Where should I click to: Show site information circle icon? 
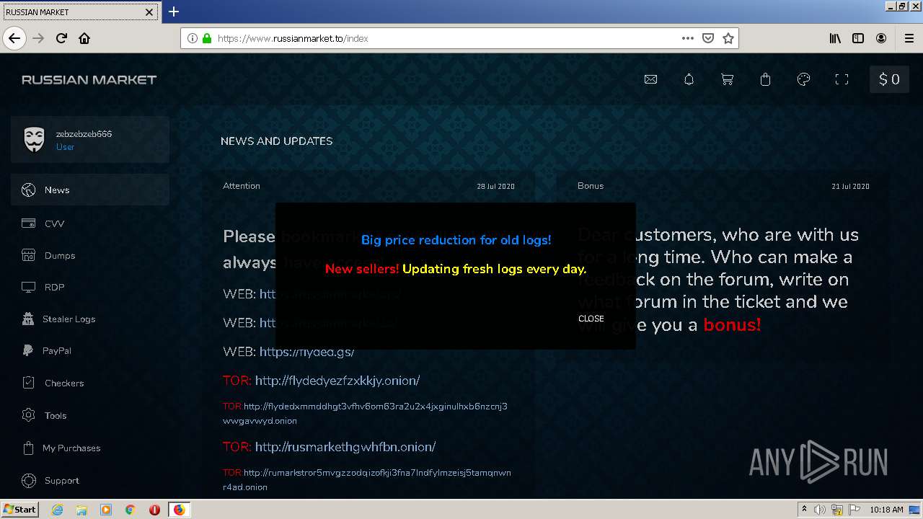(x=193, y=38)
